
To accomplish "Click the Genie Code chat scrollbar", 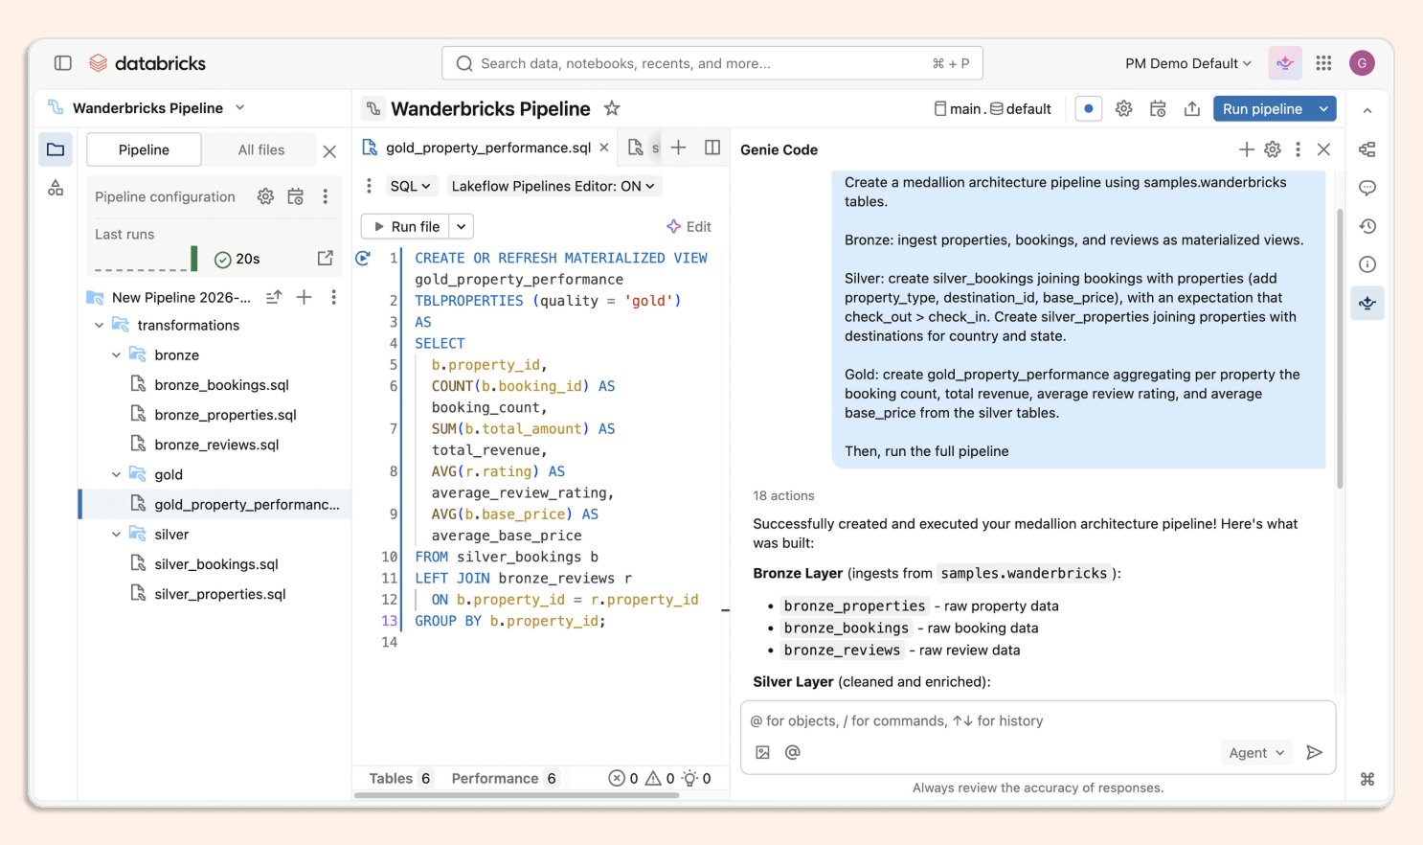I will (x=1340, y=348).
